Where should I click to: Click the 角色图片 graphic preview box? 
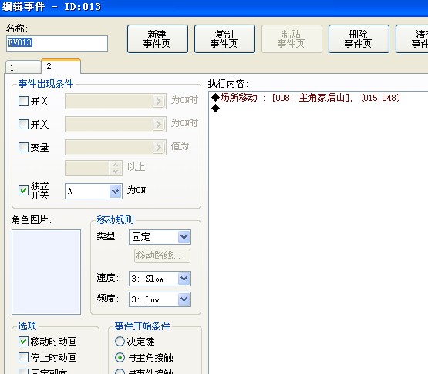tap(46, 272)
